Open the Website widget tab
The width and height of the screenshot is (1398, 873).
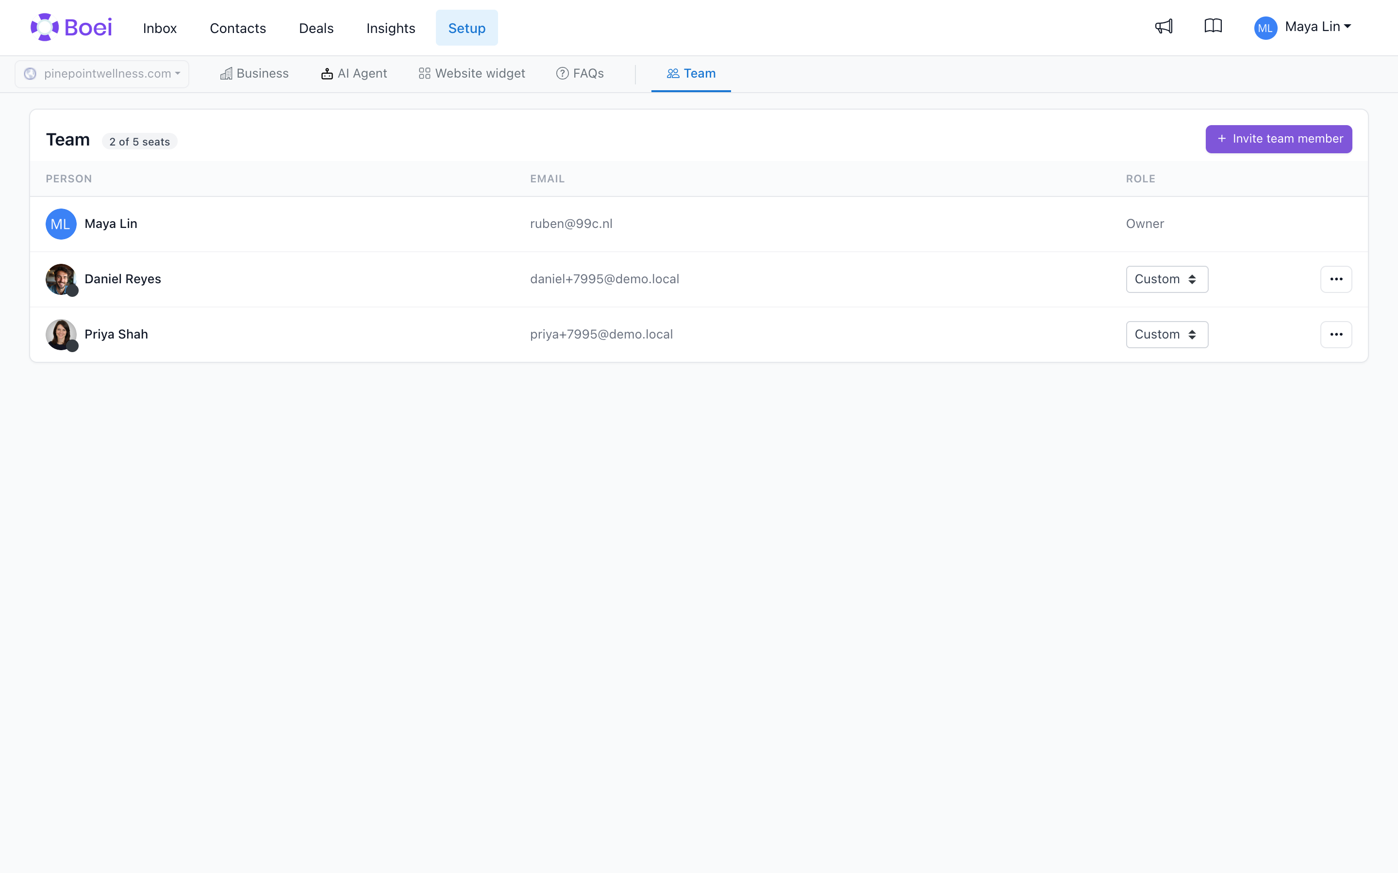tap(472, 73)
